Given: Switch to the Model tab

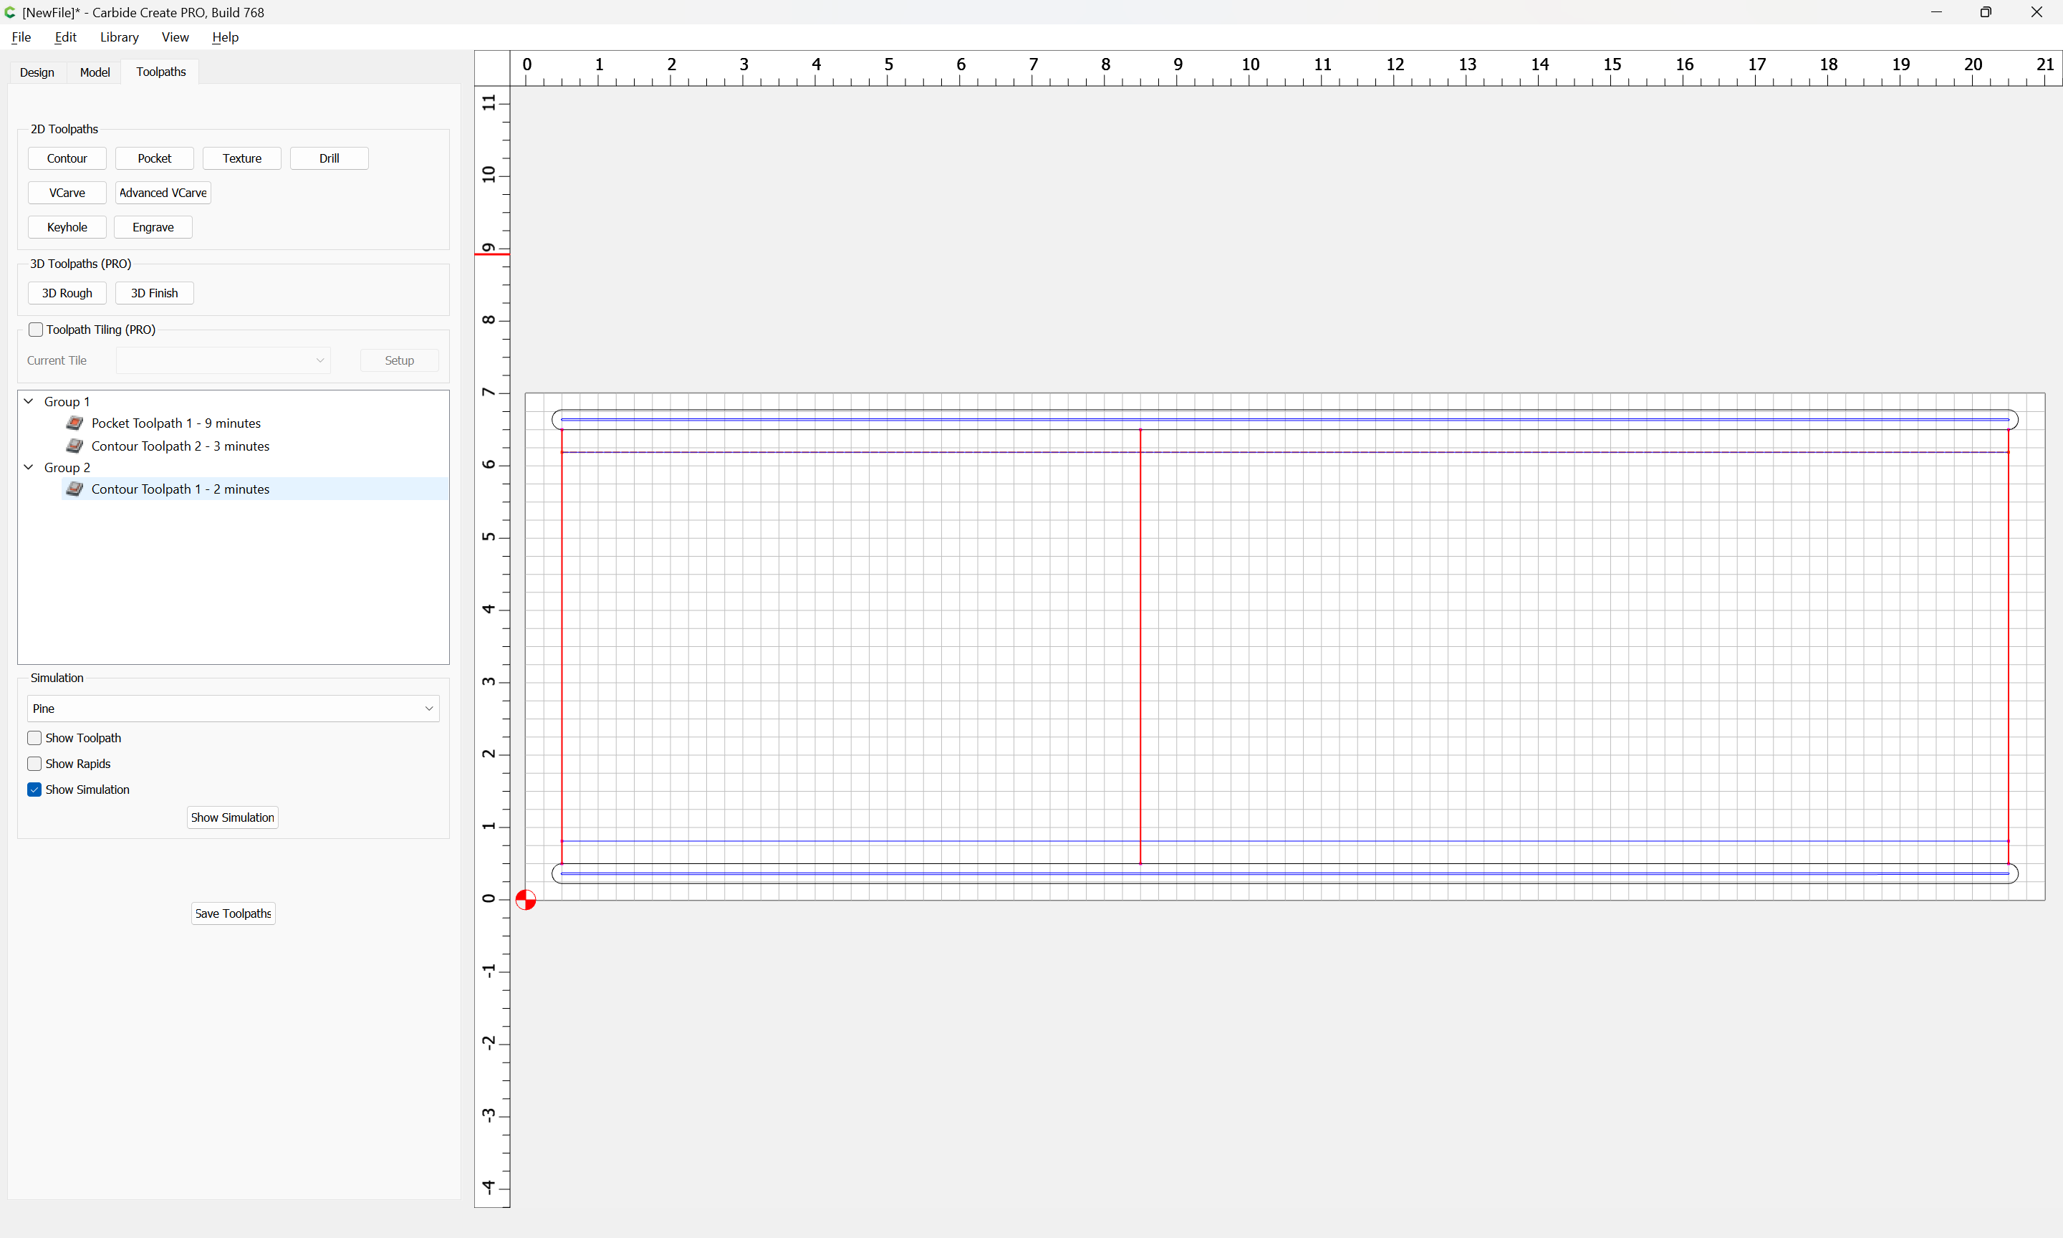Looking at the screenshot, I should click(x=95, y=72).
